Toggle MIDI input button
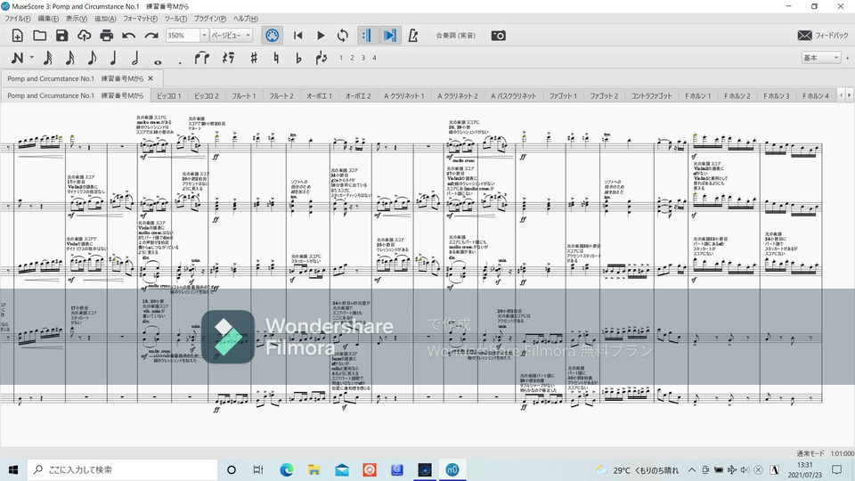The image size is (855, 481). 273,36
